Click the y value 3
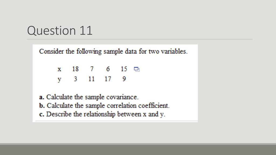The width and height of the screenshot is (276, 155). (x=75, y=79)
